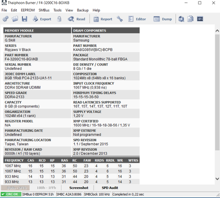Screen dimensions: 220x198
Task: Click the Dump toolbar button
Action: (163, 19)
